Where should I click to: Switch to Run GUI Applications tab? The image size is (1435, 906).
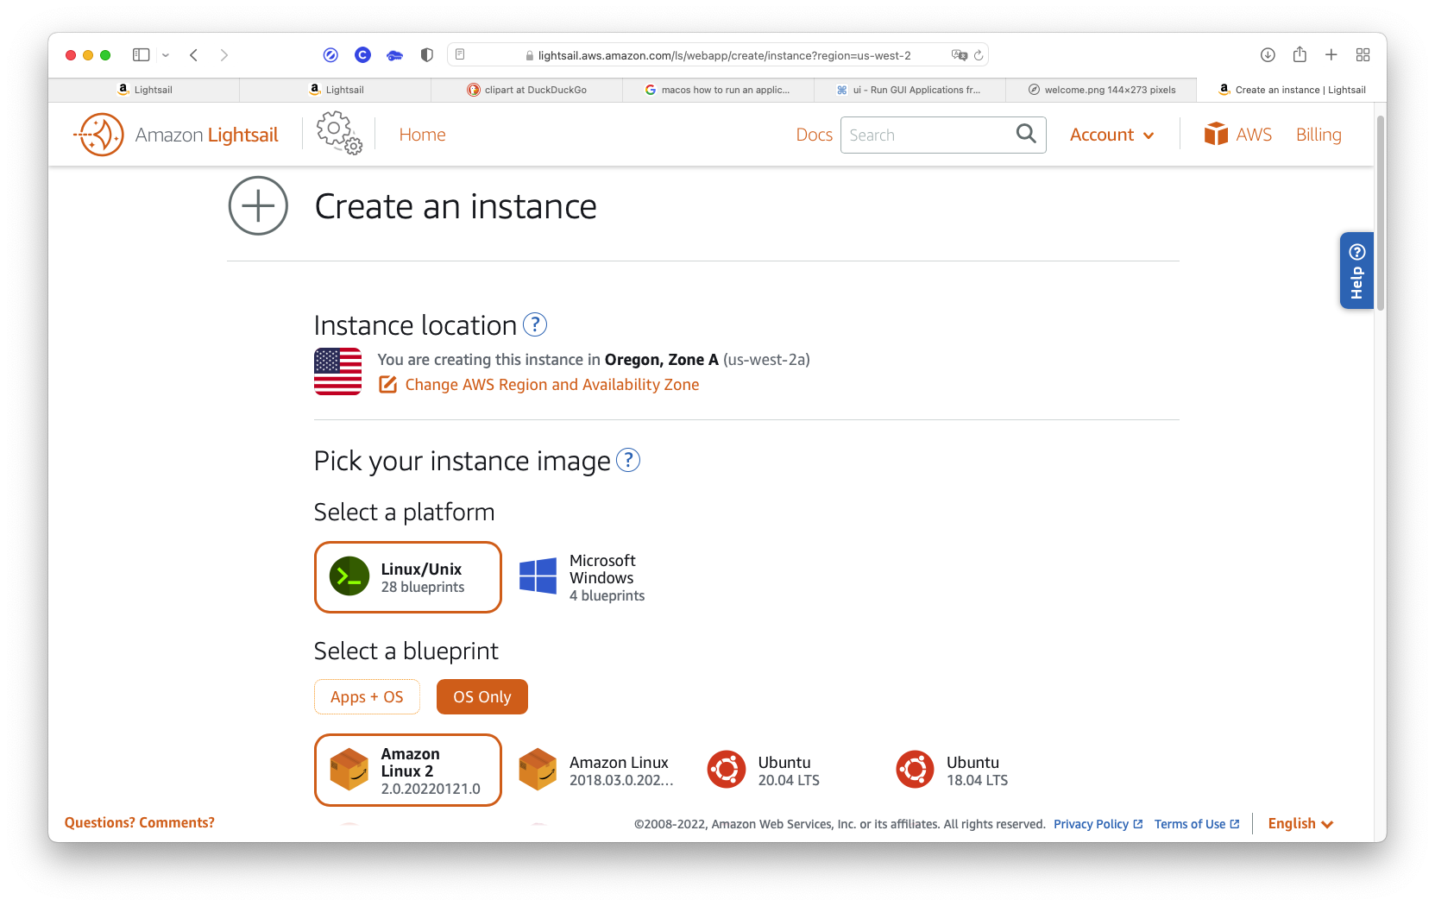coord(910,90)
